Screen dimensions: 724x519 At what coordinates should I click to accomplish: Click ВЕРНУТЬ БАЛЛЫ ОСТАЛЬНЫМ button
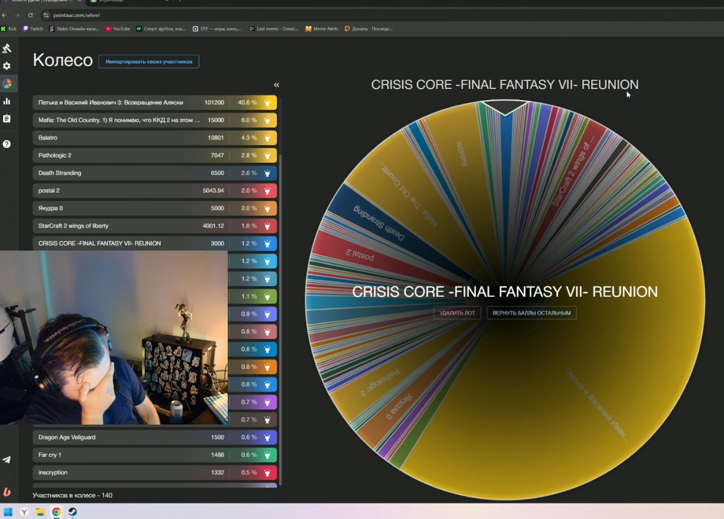click(531, 313)
